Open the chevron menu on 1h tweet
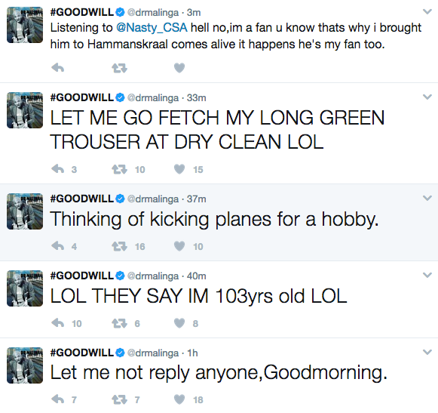This screenshot has height=413, width=438. (x=427, y=352)
